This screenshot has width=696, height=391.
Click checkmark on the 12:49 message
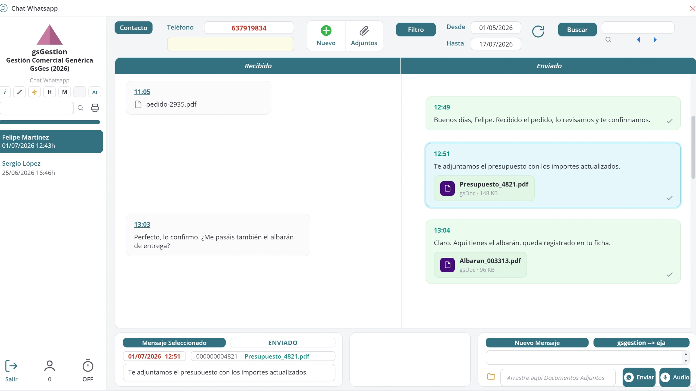[670, 121]
